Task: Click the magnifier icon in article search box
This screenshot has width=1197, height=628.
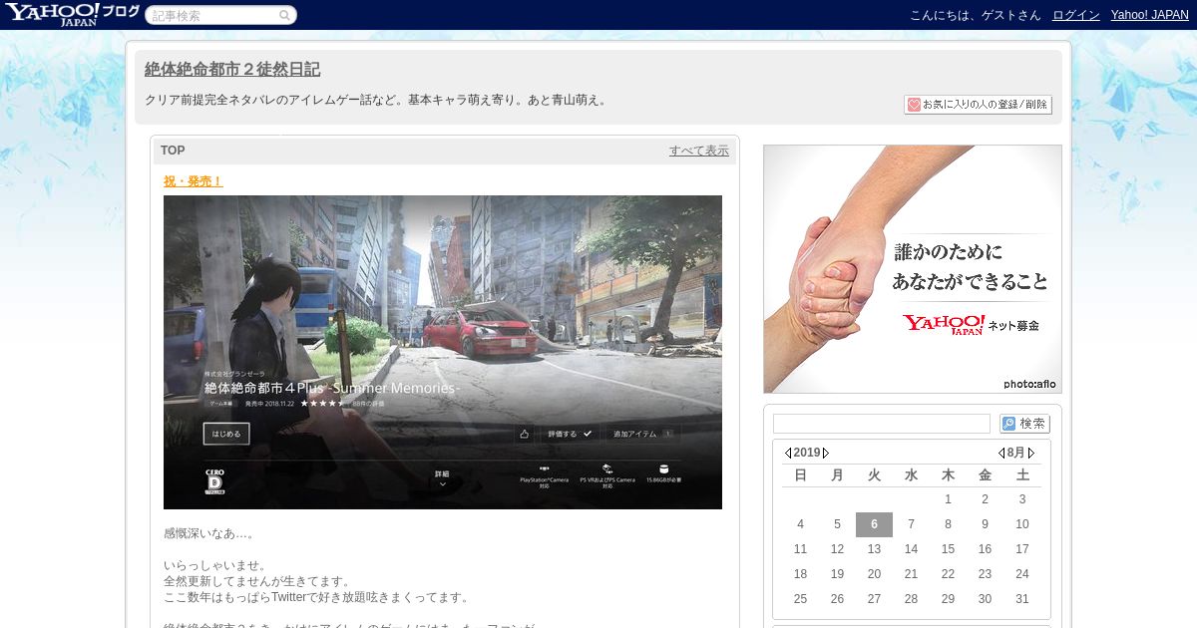Action: point(284,15)
